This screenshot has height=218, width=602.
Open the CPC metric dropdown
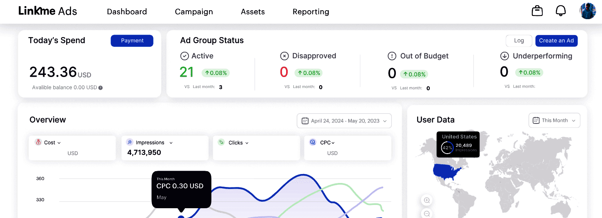[x=333, y=143]
